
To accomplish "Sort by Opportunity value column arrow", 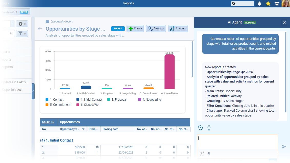I will tap(83, 129).
